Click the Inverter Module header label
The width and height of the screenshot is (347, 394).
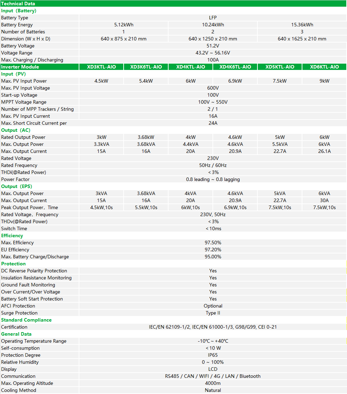(x=20, y=67)
